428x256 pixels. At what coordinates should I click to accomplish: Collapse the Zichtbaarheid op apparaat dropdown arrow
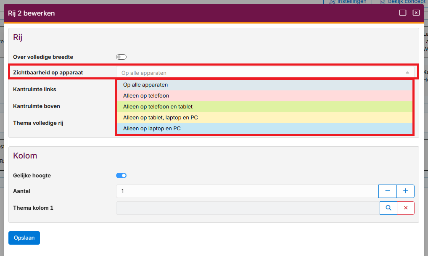coord(407,73)
